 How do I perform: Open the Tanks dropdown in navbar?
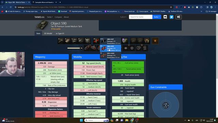(50, 17)
